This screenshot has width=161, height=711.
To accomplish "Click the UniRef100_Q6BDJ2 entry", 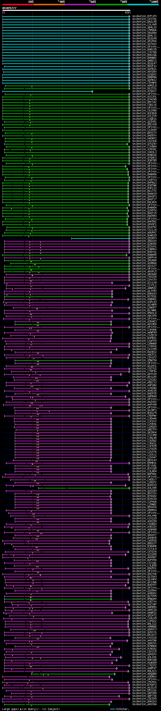I will point(144,61).
